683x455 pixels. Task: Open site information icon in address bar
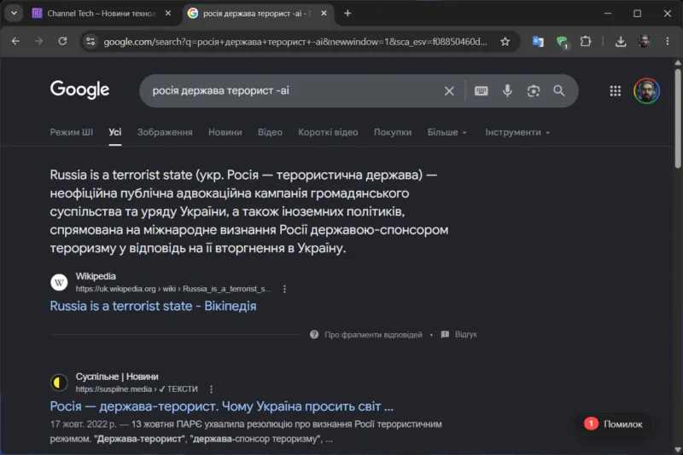click(x=90, y=41)
